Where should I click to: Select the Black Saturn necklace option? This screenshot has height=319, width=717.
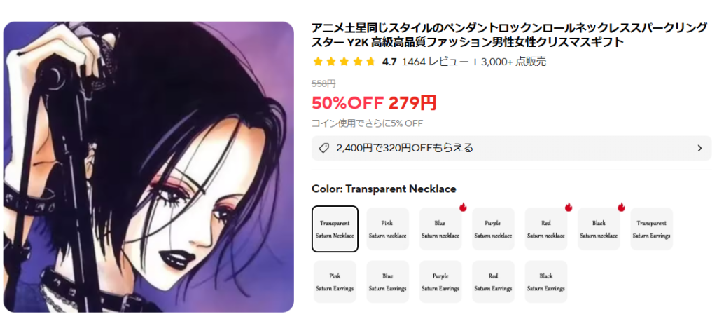point(599,229)
